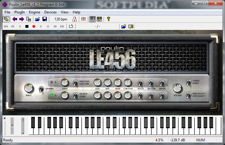Image resolution: width=225 pixels, height=145 pixels.
Task: Jump to end with skip-to-end button
Action: point(62,26)
